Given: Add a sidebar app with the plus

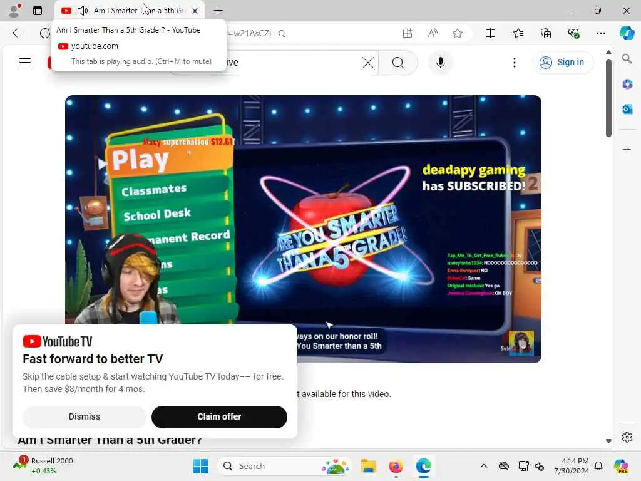Looking at the screenshot, I should tap(627, 149).
